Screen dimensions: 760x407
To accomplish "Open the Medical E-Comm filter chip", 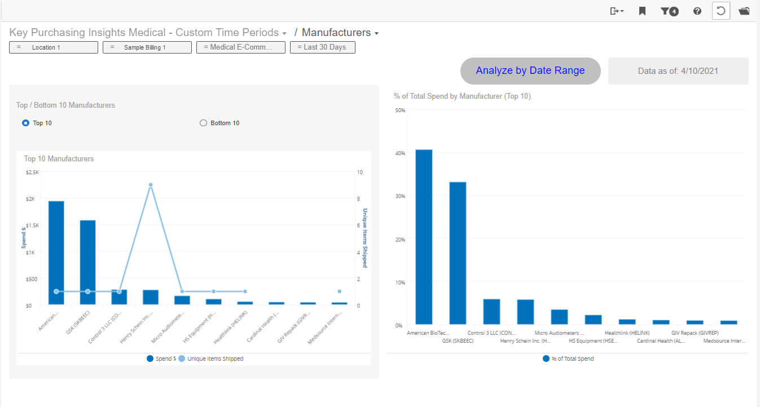I will point(240,47).
